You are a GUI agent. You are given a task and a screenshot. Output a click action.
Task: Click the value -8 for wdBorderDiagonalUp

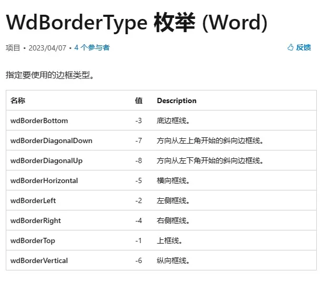[x=138, y=160]
